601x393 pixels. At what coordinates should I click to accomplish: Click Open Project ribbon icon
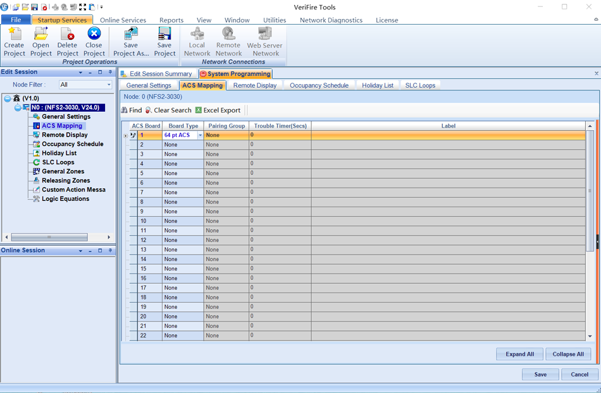pos(41,33)
